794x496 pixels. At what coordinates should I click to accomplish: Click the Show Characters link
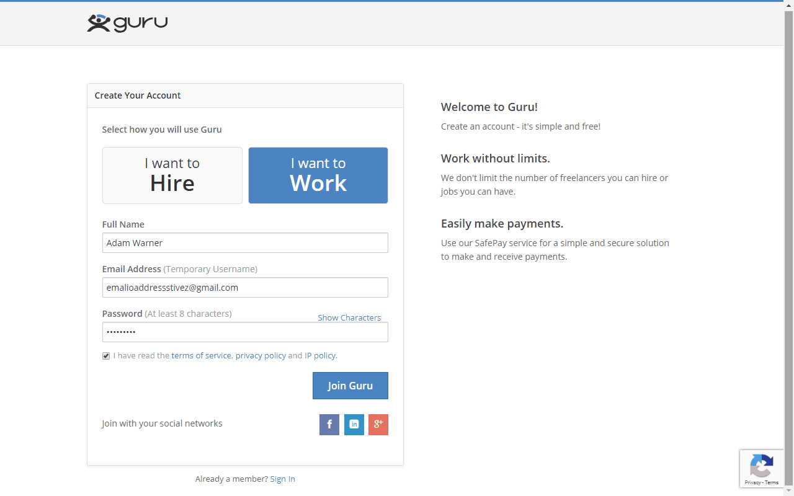349,317
